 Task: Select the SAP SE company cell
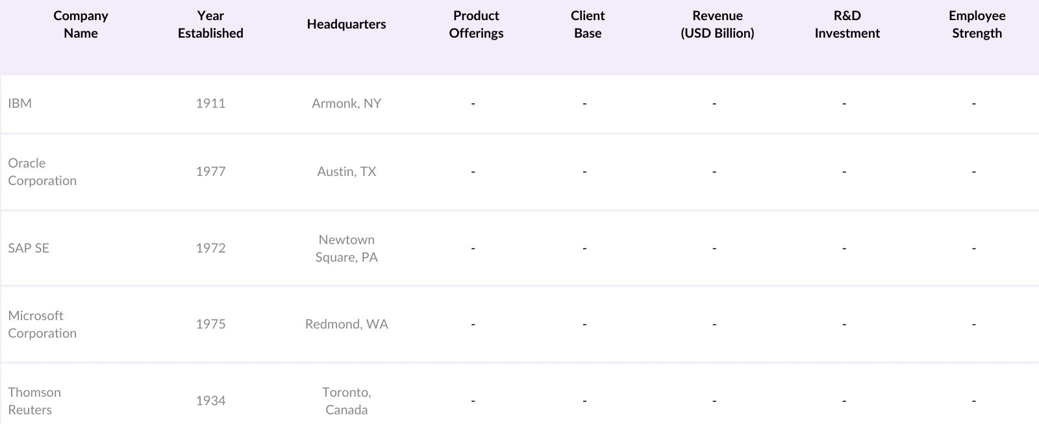[29, 248]
